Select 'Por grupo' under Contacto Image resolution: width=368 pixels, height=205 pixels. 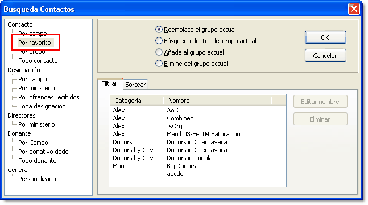(32, 52)
